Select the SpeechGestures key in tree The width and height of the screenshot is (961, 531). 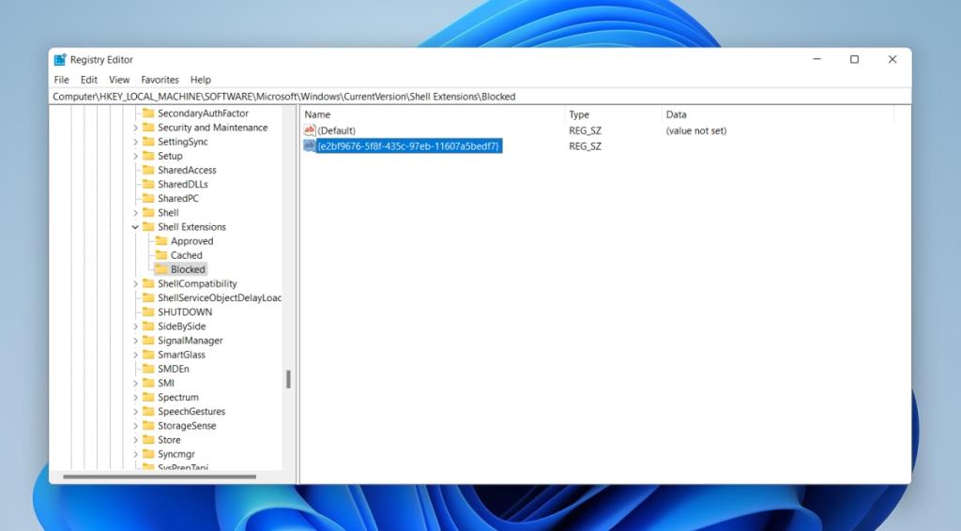(191, 412)
